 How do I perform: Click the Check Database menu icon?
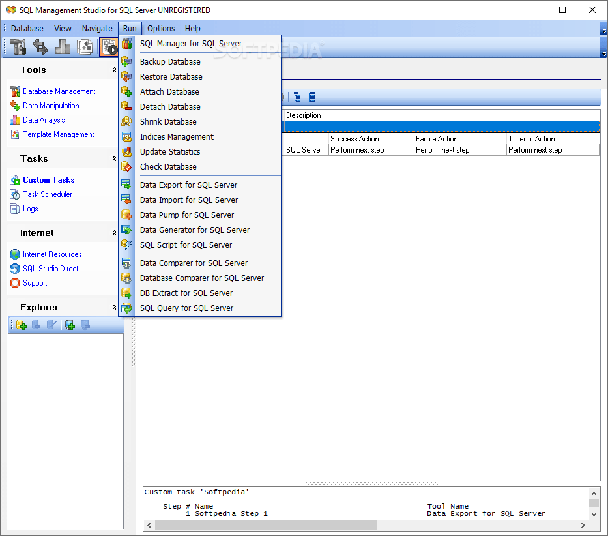[x=127, y=167]
